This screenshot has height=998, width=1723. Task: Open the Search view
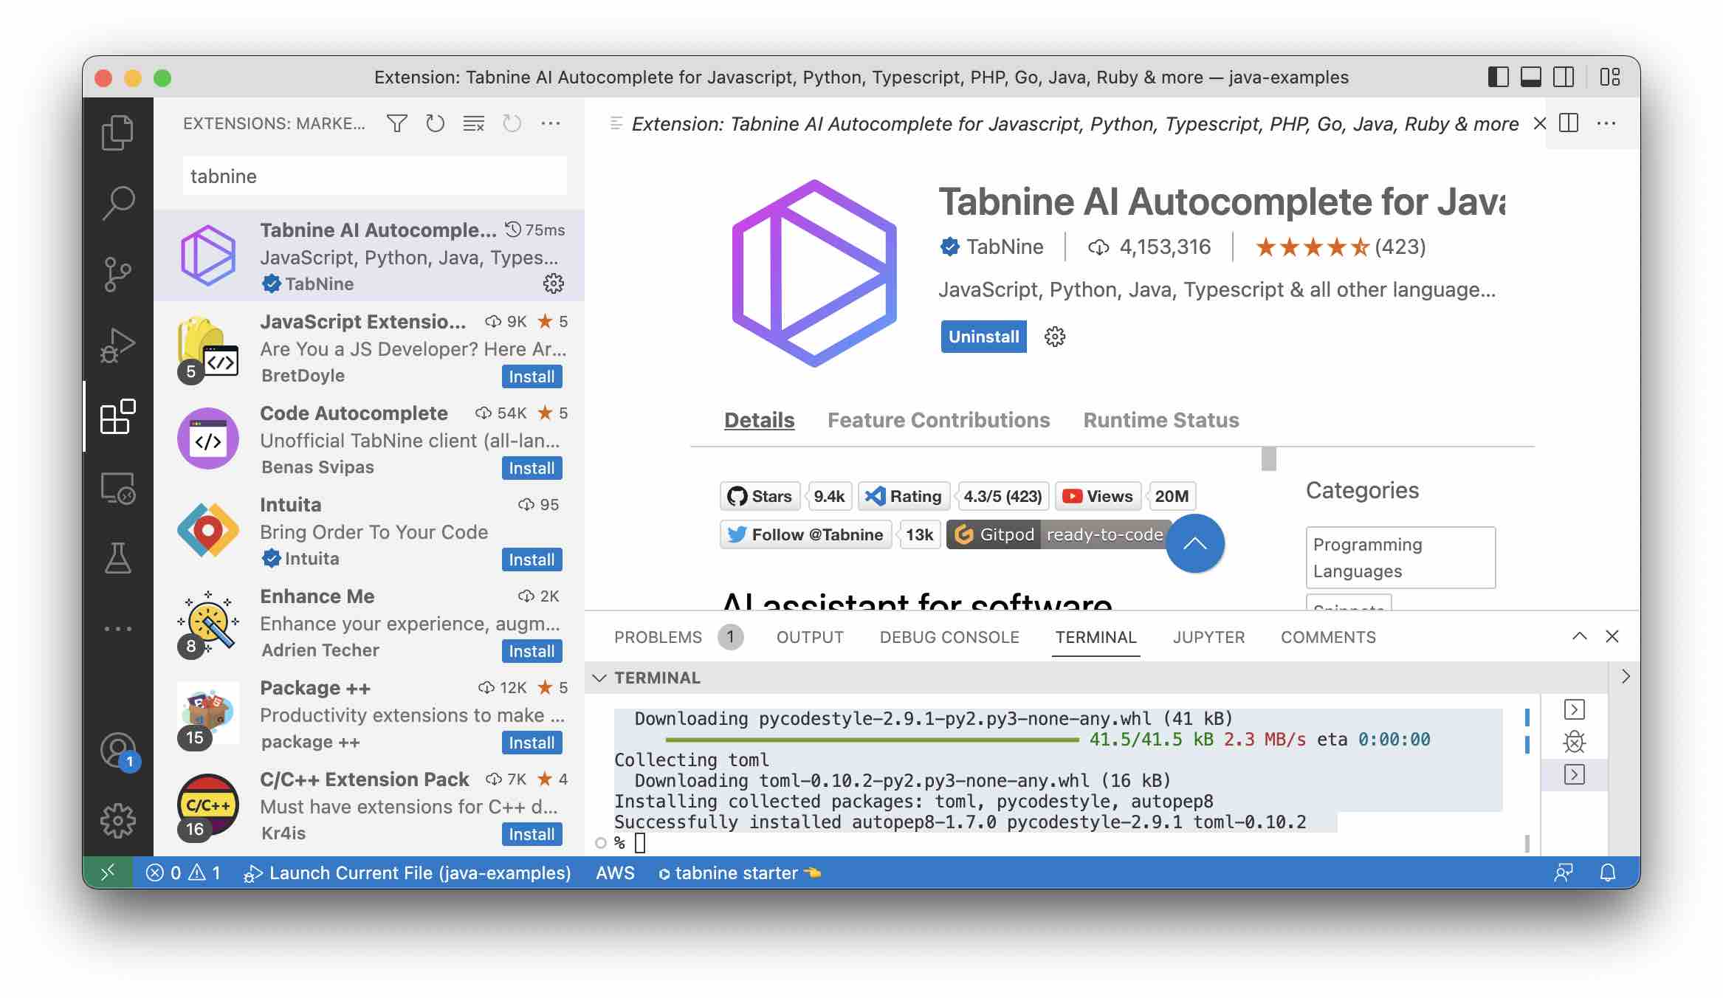(118, 201)
